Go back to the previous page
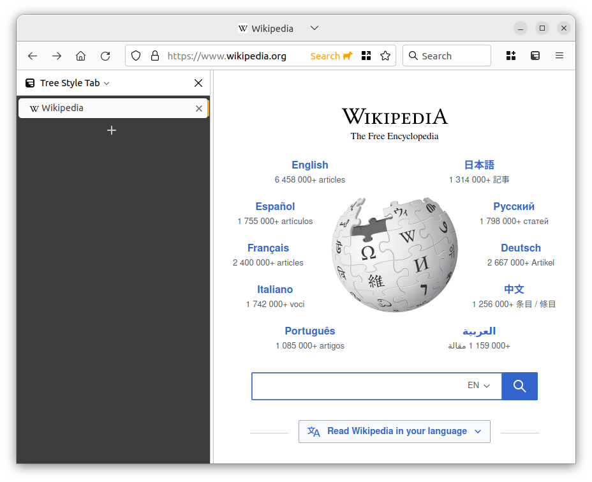The image size is (592, 482). coord(33,56)
